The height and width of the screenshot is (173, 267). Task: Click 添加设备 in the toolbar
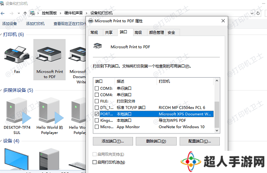(9, 24)
